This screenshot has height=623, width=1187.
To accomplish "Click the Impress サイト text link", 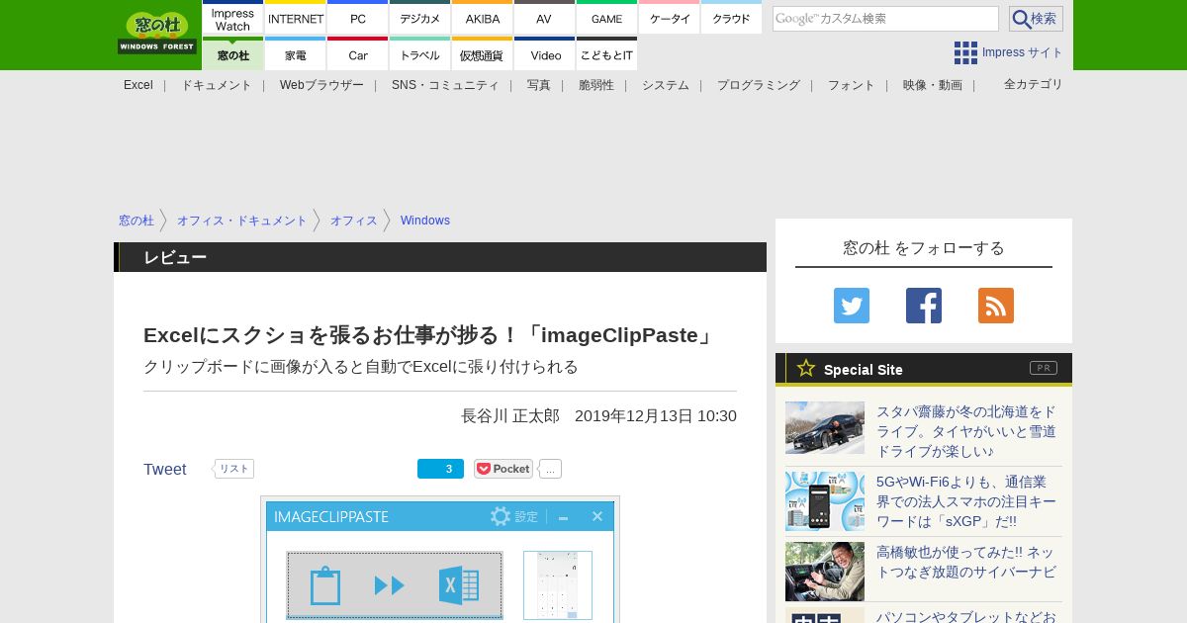I will (x=1023, y=52).
